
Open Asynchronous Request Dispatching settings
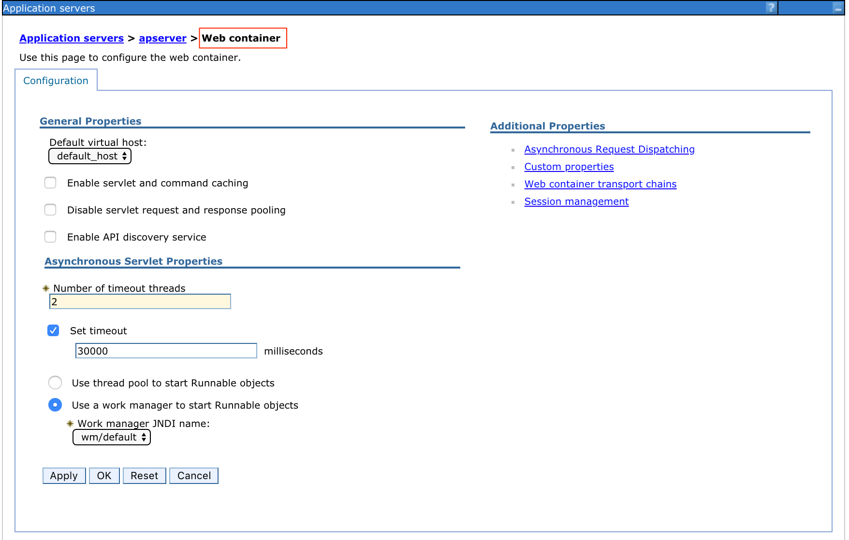pyautogui.click(x=609, y=149)
